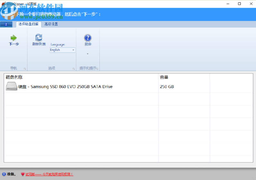The width and height of the screenshot is (256, 180).
Task: Click the 250 GB capacity cell
Action: 167,87
